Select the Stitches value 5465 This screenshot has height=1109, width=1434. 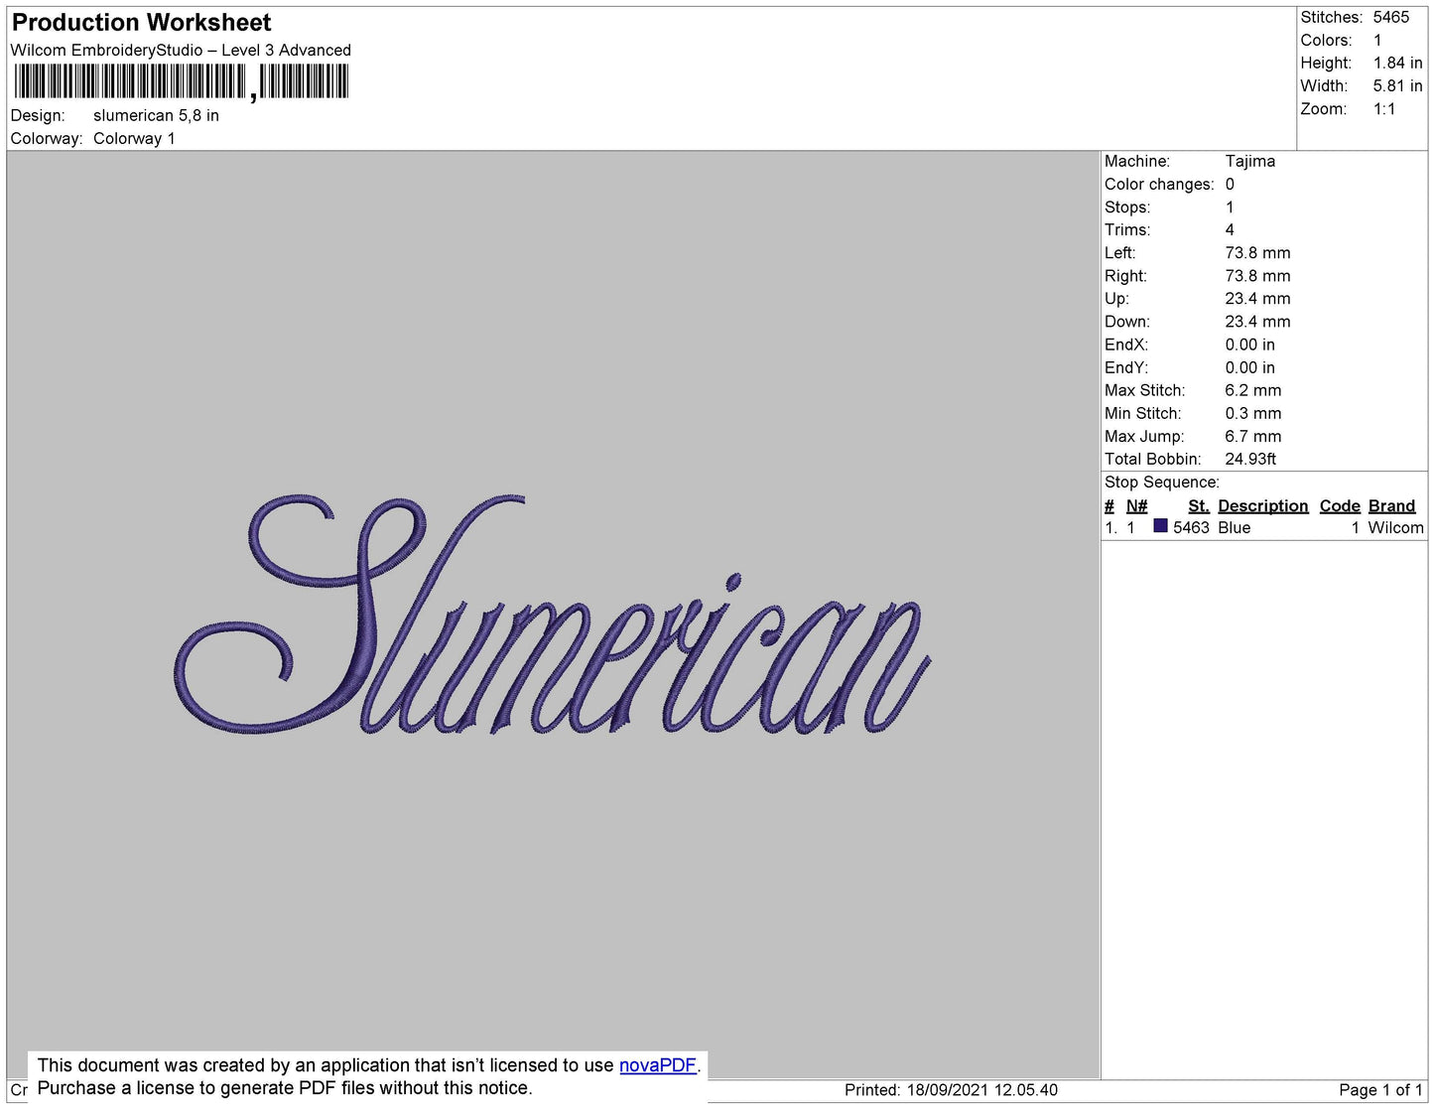coord(1391,17)
